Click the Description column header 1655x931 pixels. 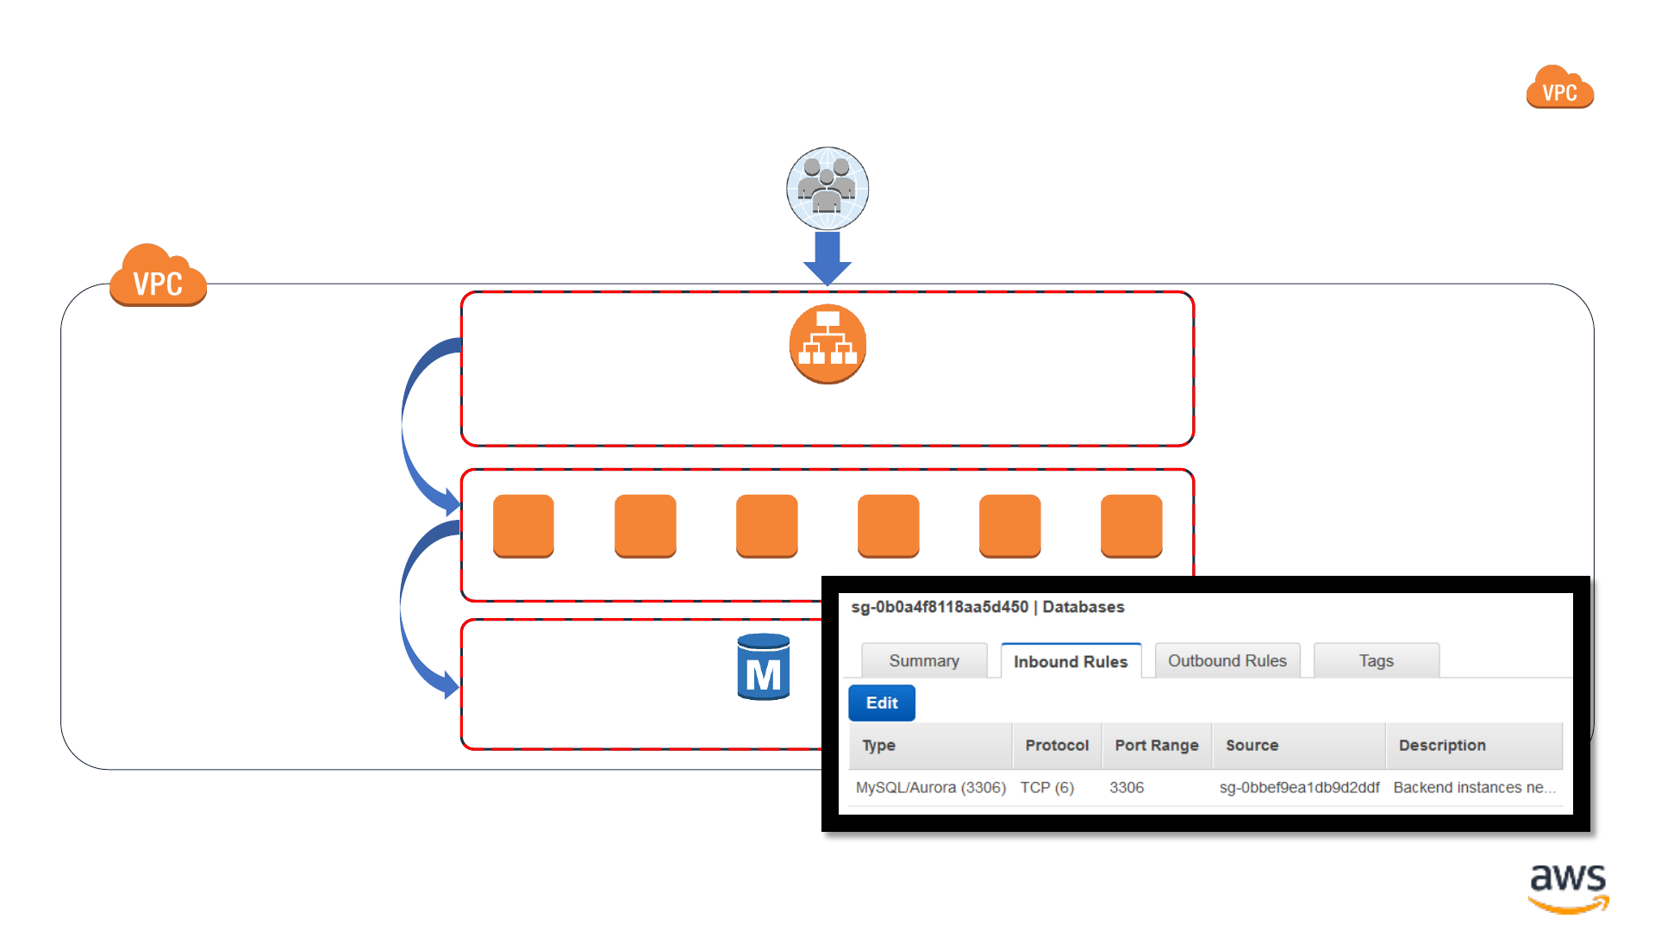tap(1474, 746)
